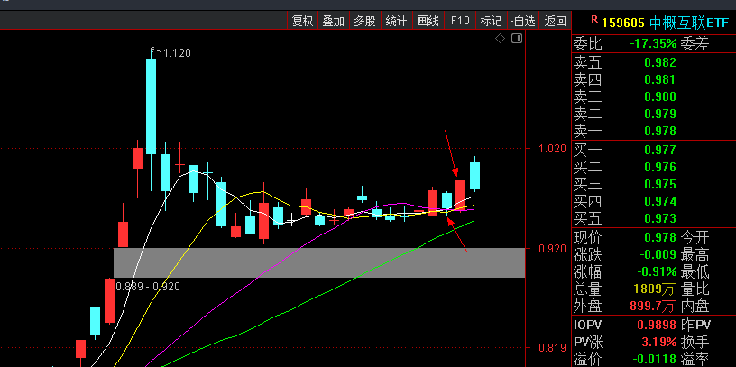
Task: Click the 1.020 price axis label
Action: [x=553, y=149]
